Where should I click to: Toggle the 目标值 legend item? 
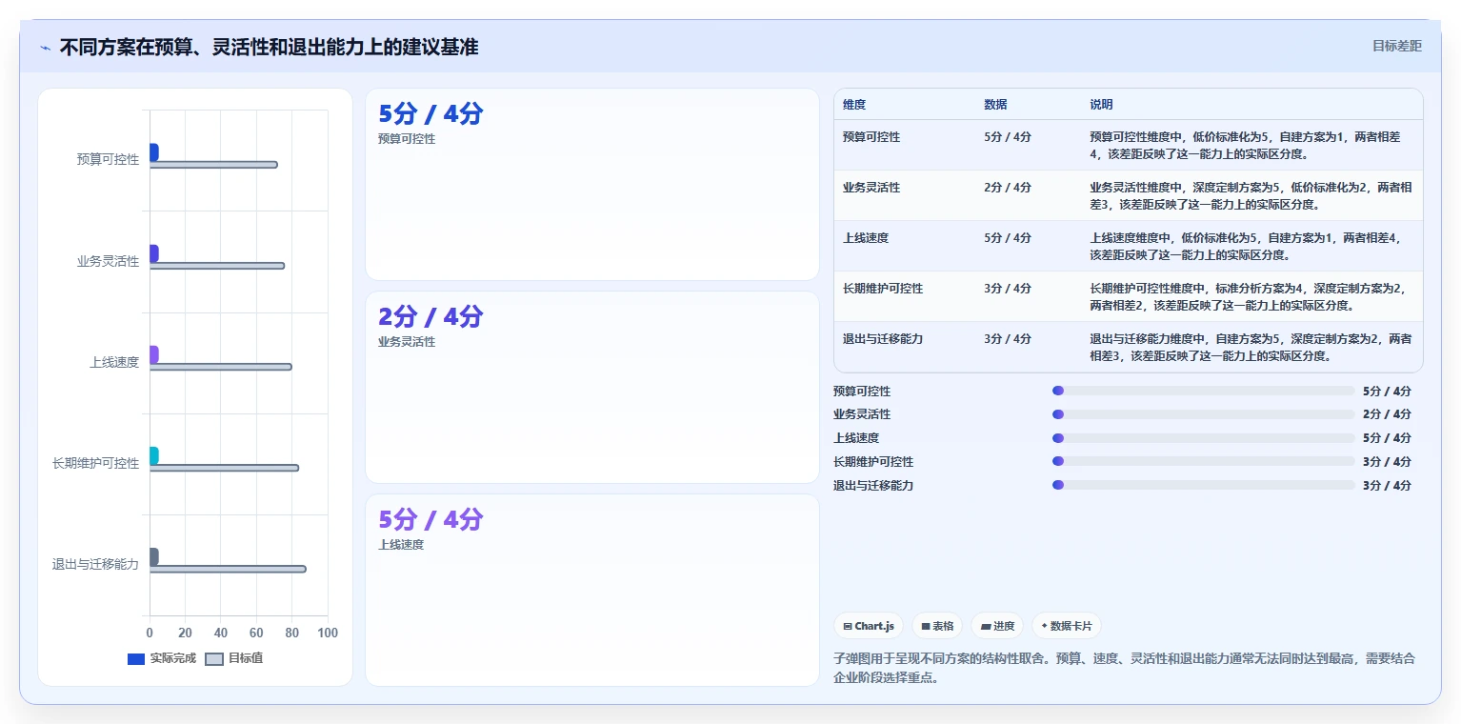pyautogui.click(x=234, y=658)
